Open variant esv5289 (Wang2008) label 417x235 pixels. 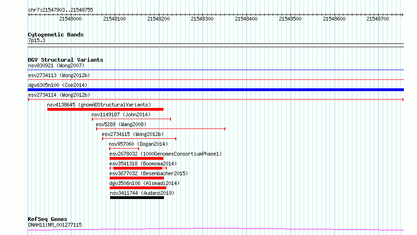[121, 124]
